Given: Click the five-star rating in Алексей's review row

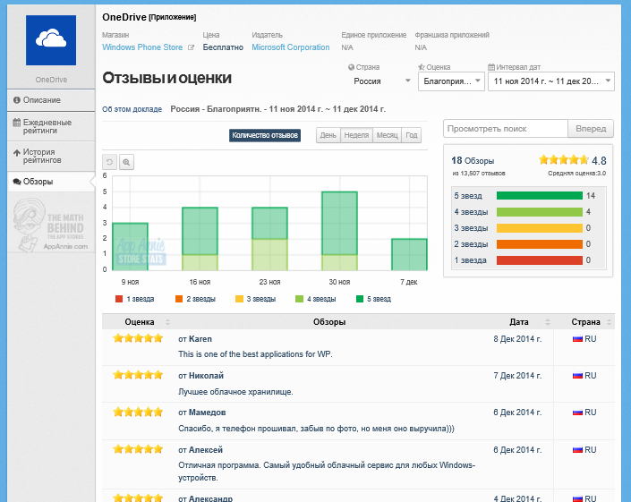Looking at the screenshot, I should pyautogui.click(x=138, y=449).
